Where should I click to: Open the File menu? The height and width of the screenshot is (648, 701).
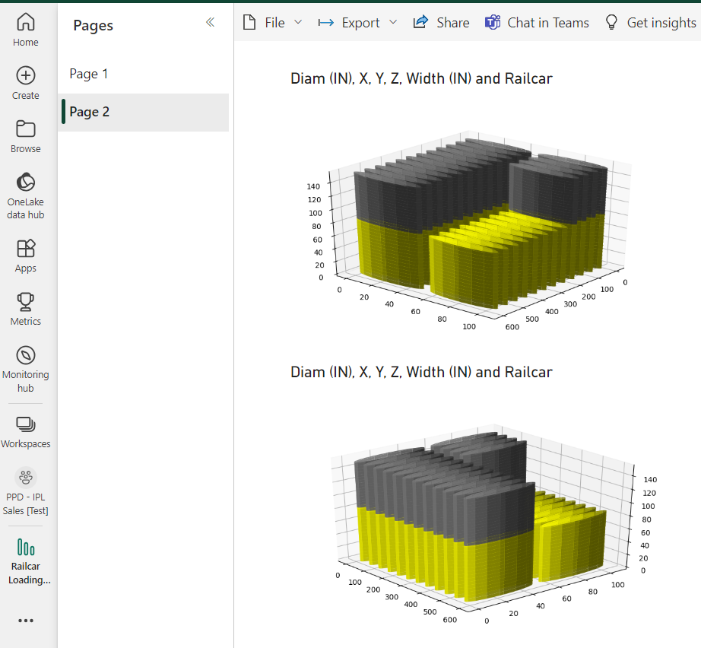[x=273, y=22]
